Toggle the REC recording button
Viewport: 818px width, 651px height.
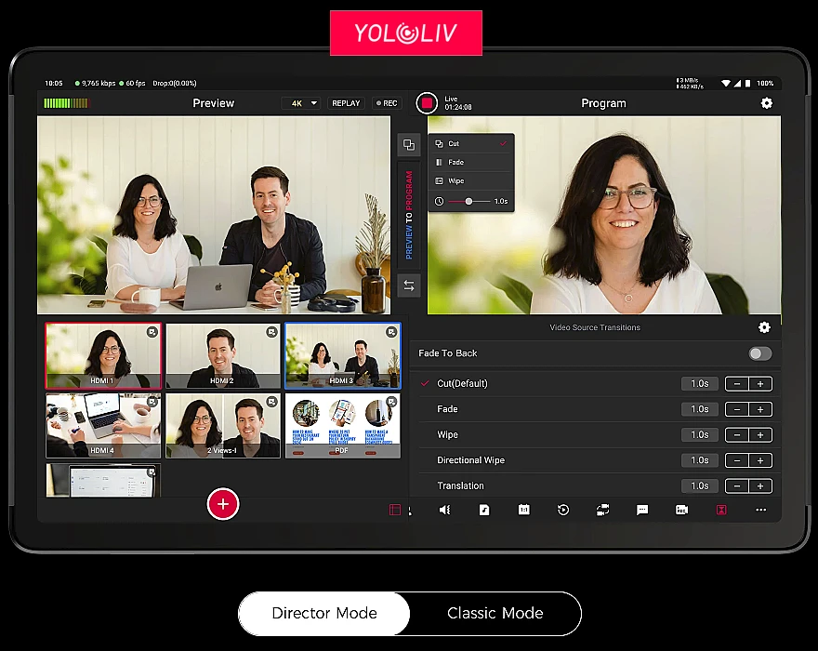[x=387, y=103]
